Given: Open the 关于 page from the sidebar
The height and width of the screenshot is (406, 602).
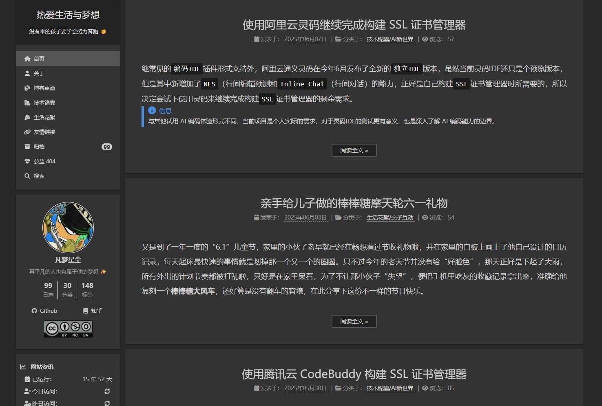Looking at the screenshot, I should [39, 73].
